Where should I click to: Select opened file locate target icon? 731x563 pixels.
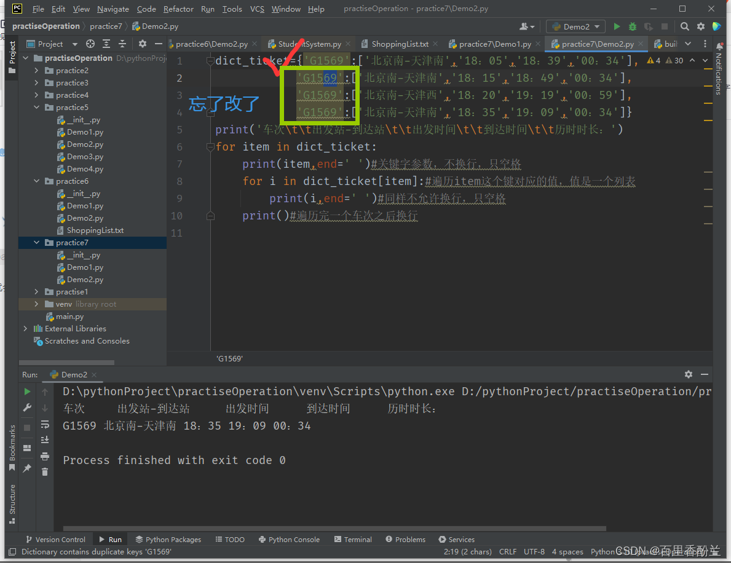click(90, 44)
